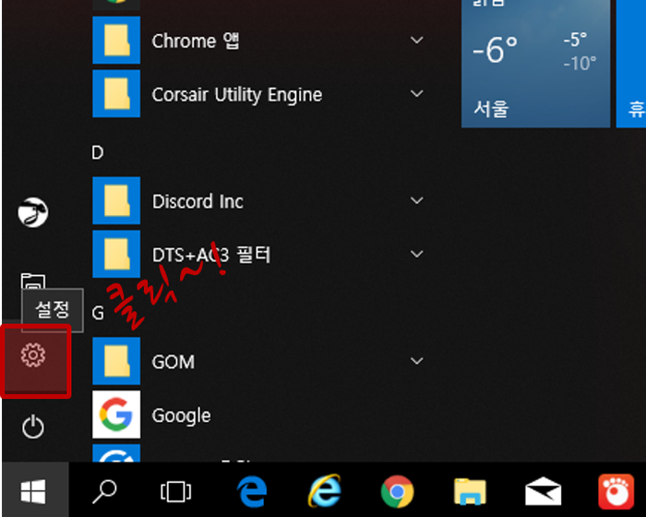This screenshot has width=646, height=517.
Task: Jump via letter D section header
Action: [98, 152]
